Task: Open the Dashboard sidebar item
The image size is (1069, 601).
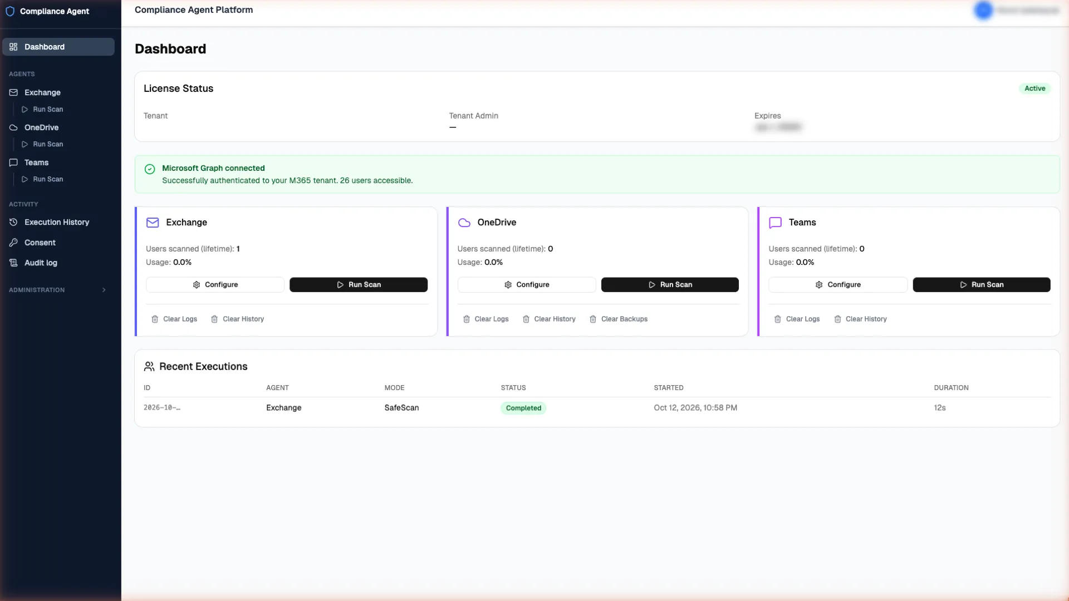Action: (x=58, y=47)
